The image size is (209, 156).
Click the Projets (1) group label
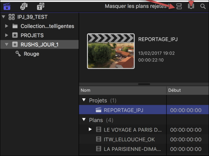pyautogui.click(x=102, y=100)
